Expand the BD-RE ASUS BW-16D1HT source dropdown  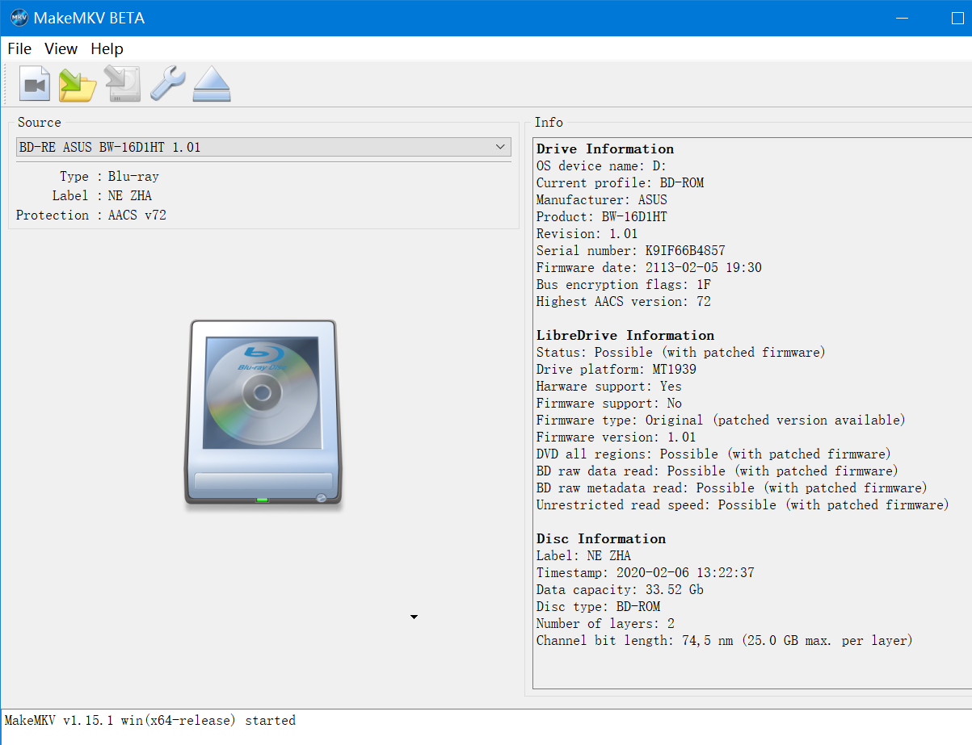(x=263, y=147)
